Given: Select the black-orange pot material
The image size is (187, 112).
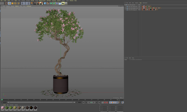Looking at the screenshot, I should (x=31, y=108).
